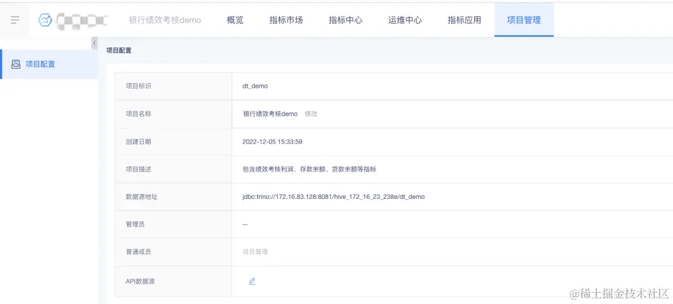Open the 成员管理 link
The image size is (673, 304).
coord(255,252)
